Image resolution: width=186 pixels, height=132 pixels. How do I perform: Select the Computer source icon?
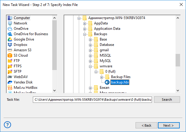pos(10,18)
